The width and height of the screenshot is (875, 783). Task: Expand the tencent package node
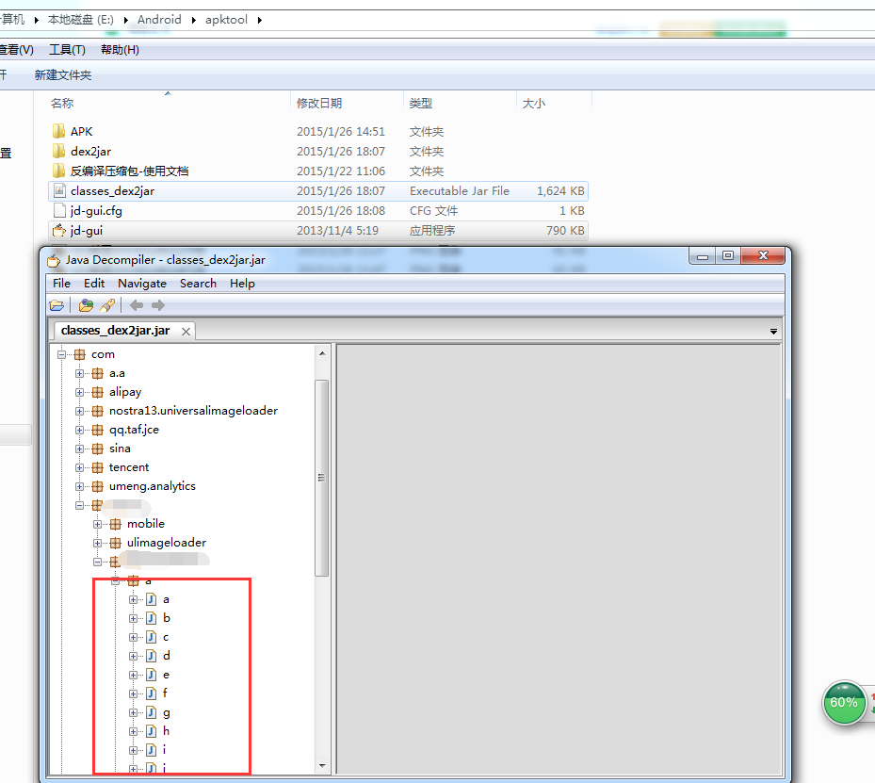click(x=80, y=467)
